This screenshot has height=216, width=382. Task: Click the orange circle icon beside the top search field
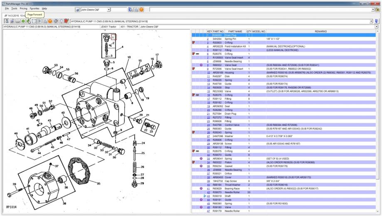[x=142, y=9]
